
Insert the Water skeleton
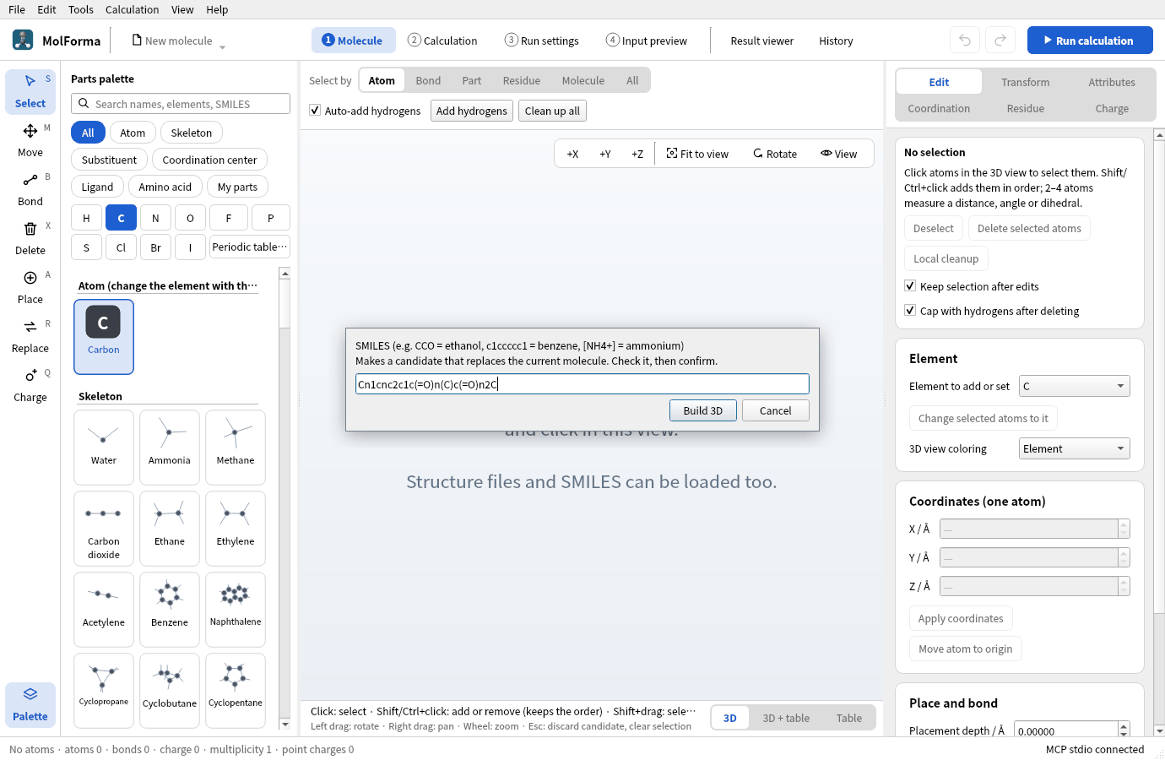click(x=104, y=447)
